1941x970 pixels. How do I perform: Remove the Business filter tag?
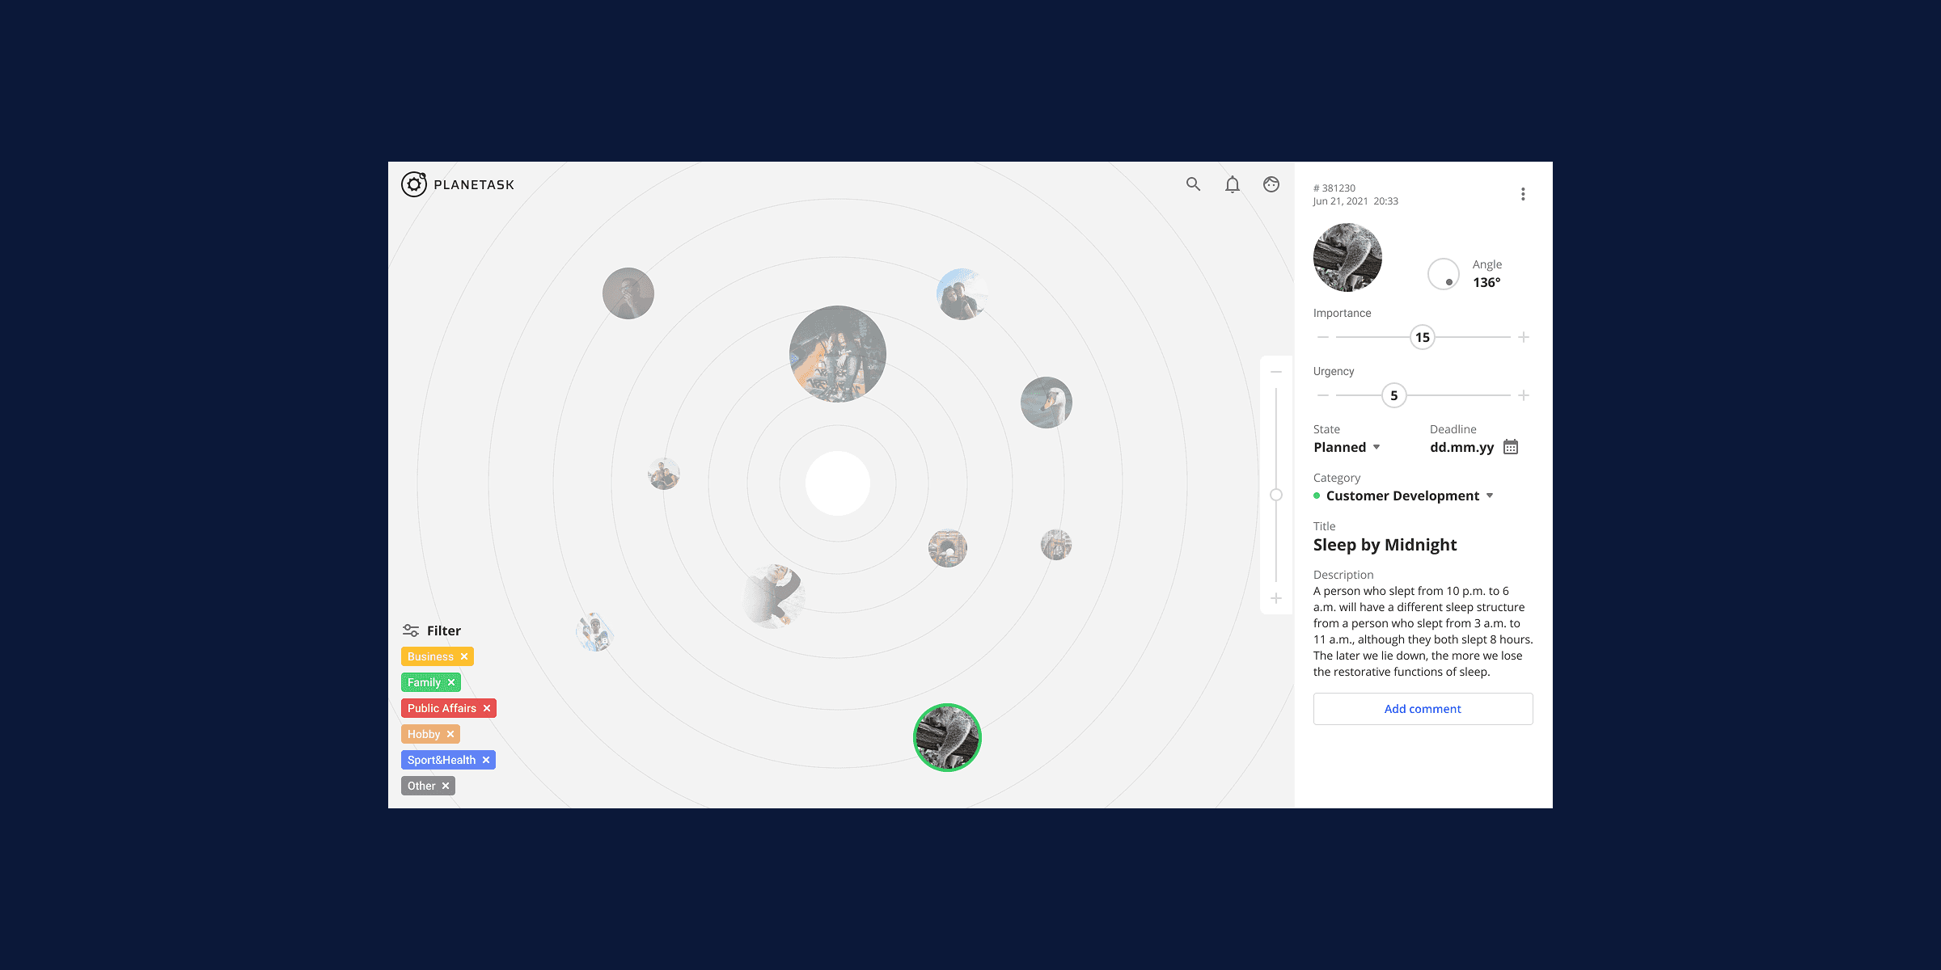(x=464, y=656)
